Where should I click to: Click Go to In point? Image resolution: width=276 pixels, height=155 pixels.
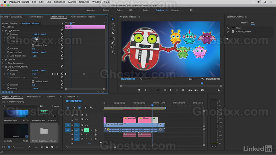tap(159, 90)
